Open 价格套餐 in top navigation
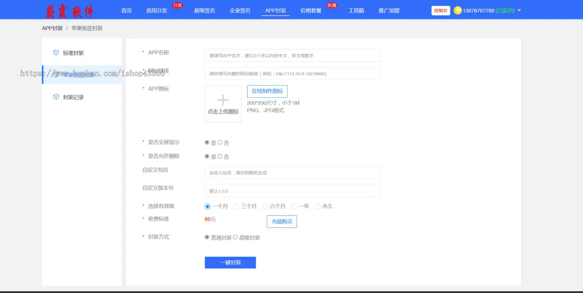This screenshot has height=293, width=583. tap(311, 11)
